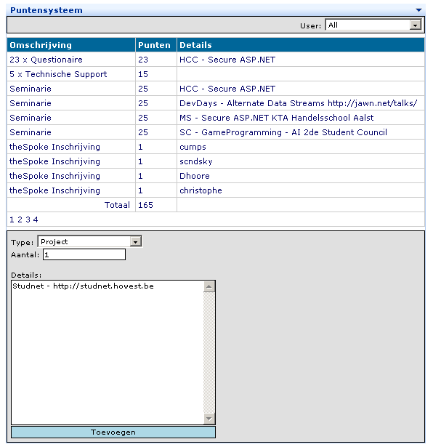Click the Puntensysteem panel title
The width and height of the screenshot is (433, 447).
click(x=46, y=10)
